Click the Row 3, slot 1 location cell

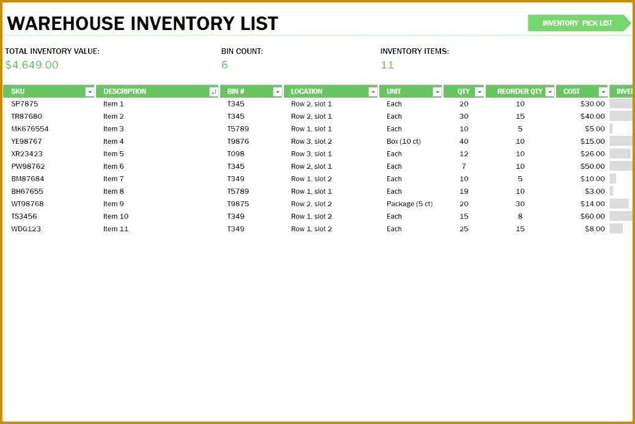tap(311, 154)
